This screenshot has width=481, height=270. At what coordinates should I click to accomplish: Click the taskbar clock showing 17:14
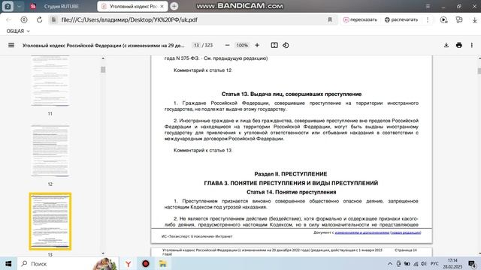452,263
